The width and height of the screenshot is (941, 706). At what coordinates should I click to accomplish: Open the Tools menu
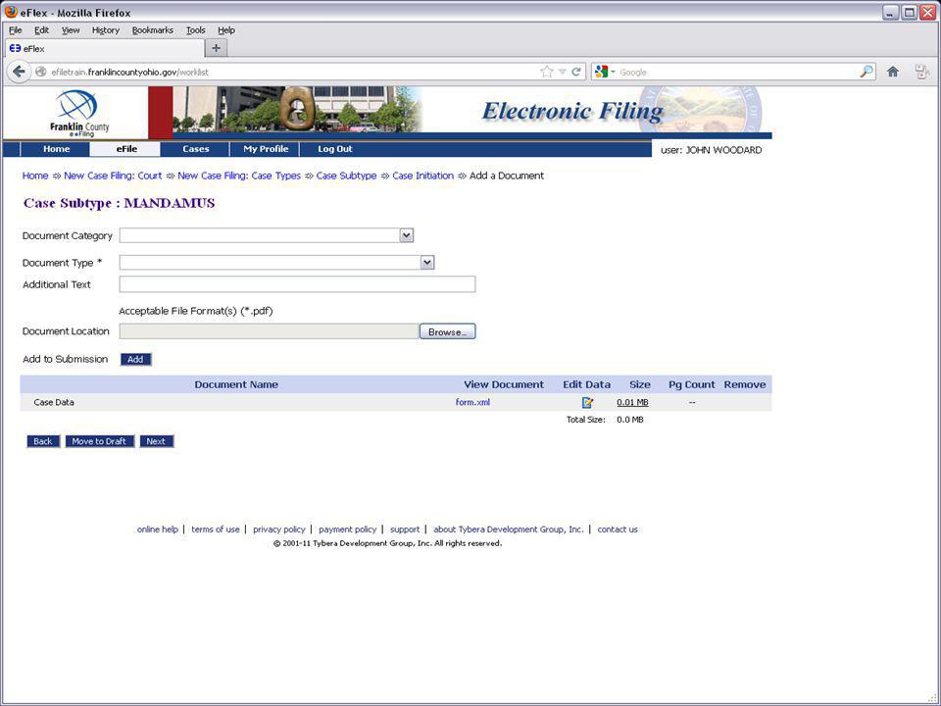pyautogui.click(x=196, y=30)
